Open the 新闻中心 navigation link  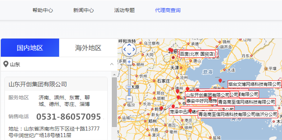(x=84, y=10)
